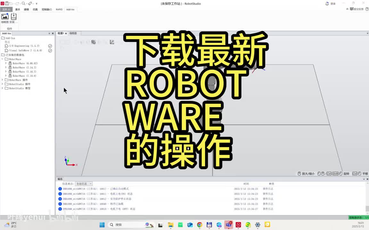The width and height of the screenshot is (369, 230).
Task: Expand the RobotStudio 模型 folder
Action: click(2, 88)
